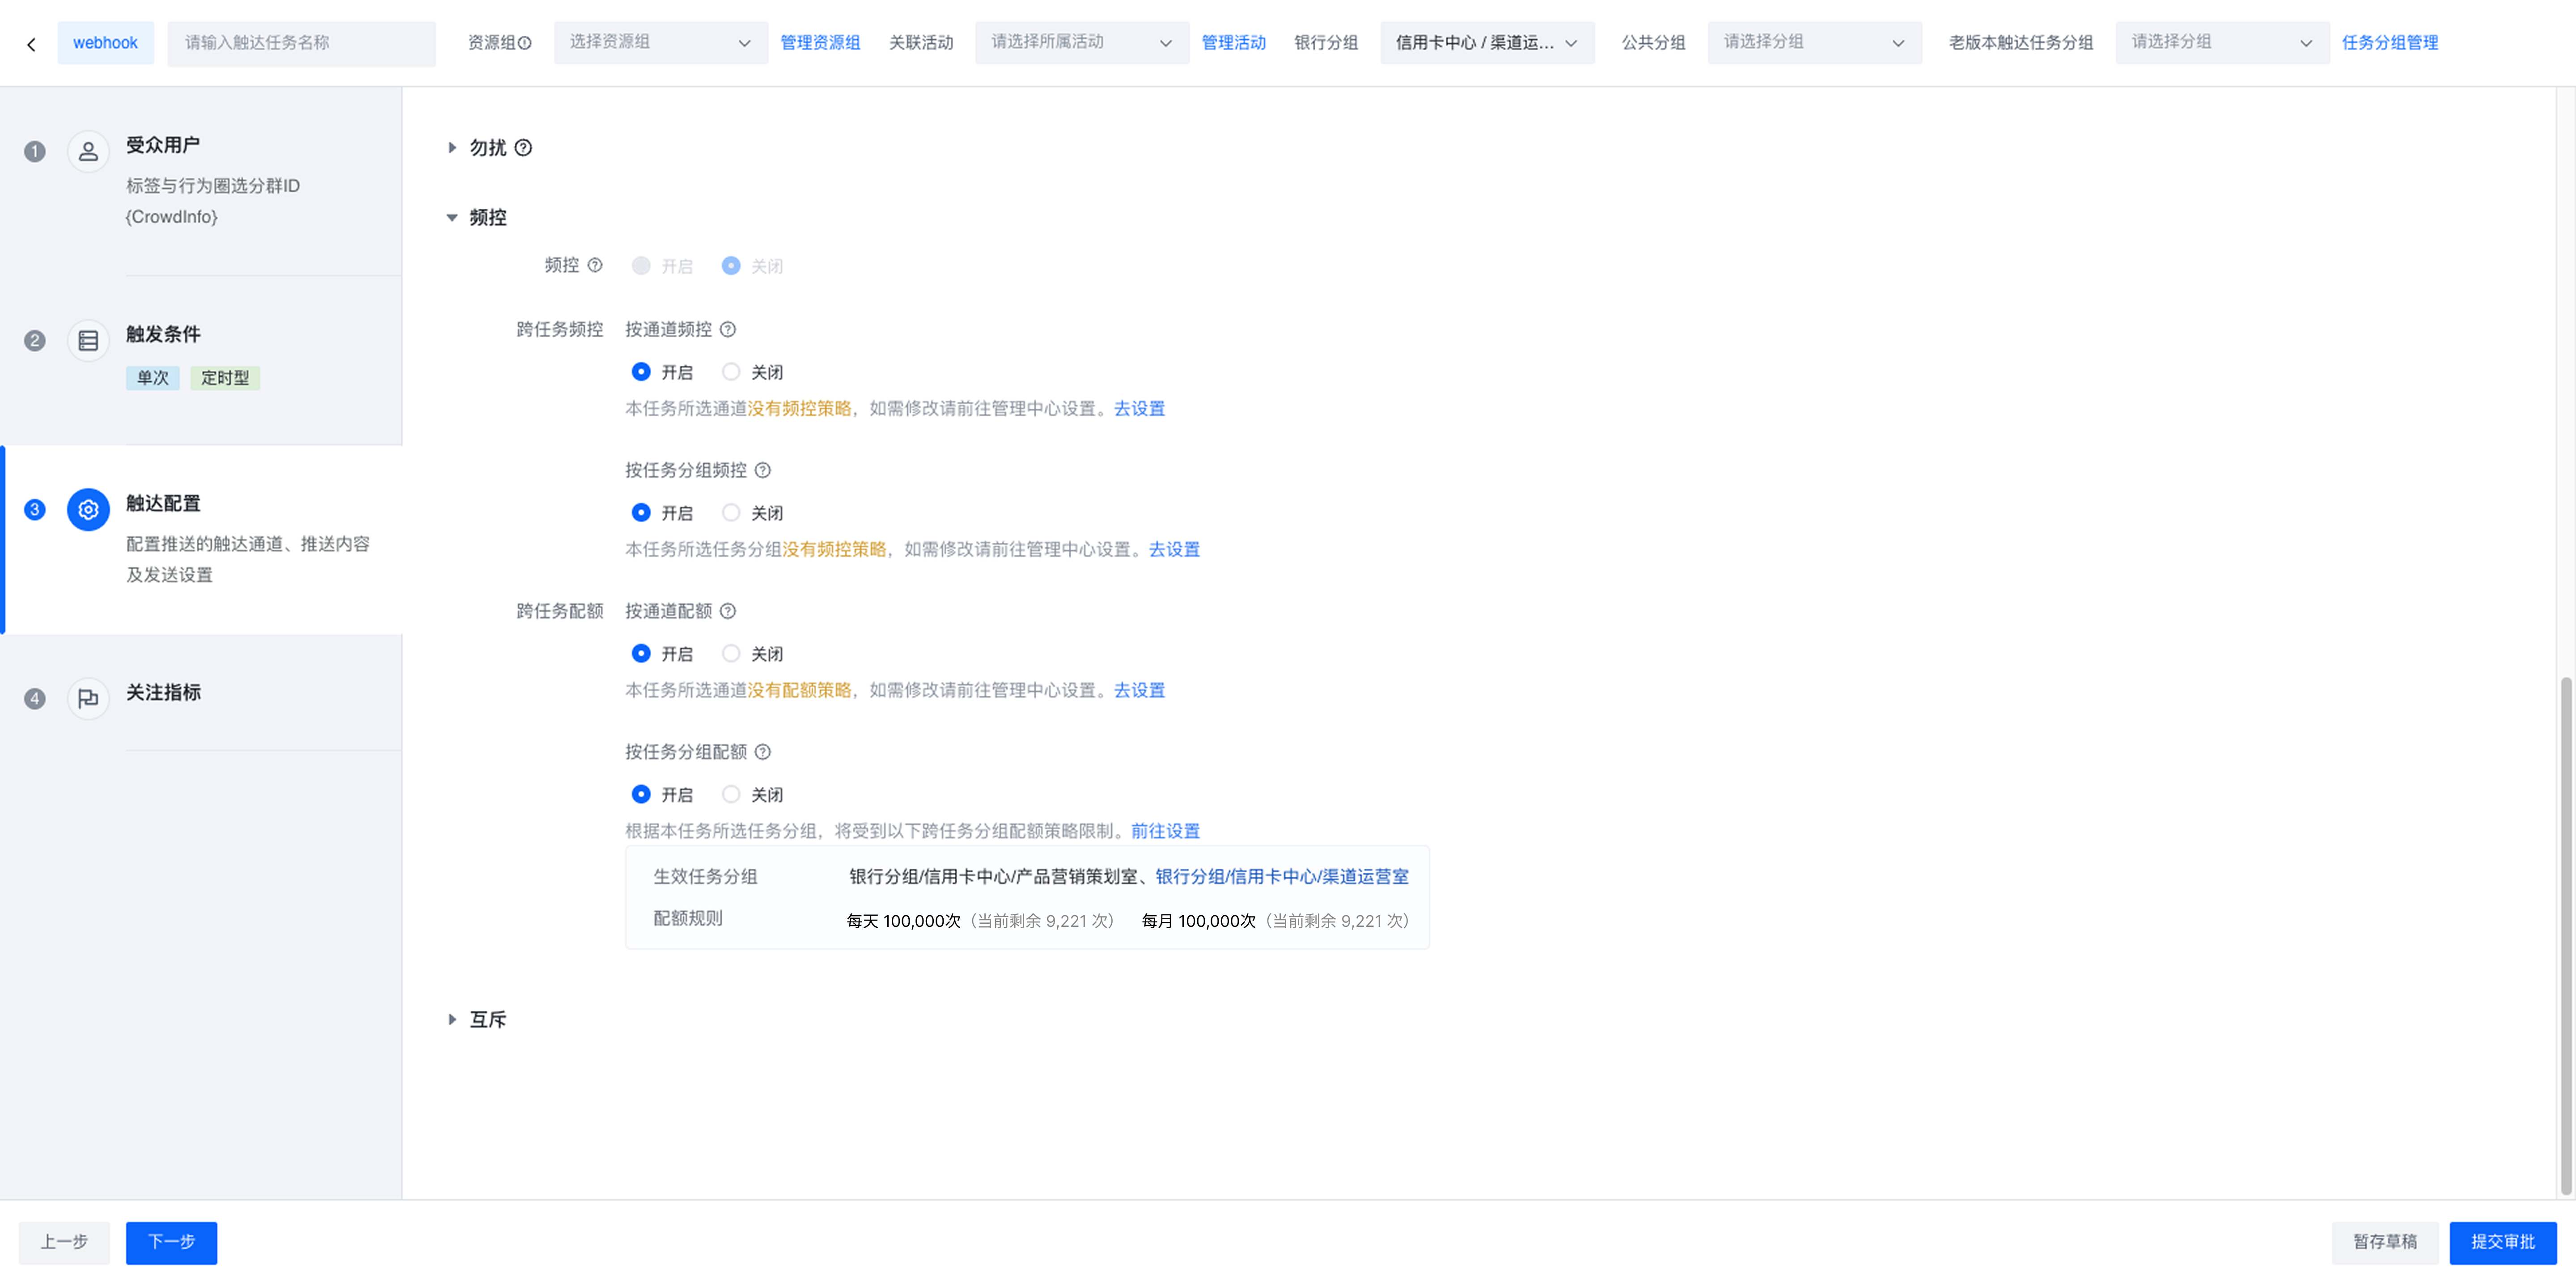Open the 触发条件 list icon step
This screenshot has height=1285, width=2576.
[x=88, y=341]
